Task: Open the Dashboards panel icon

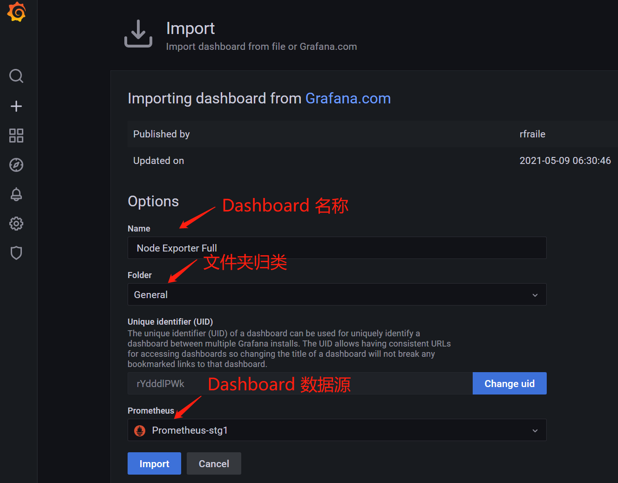Action: pos(16,136)
